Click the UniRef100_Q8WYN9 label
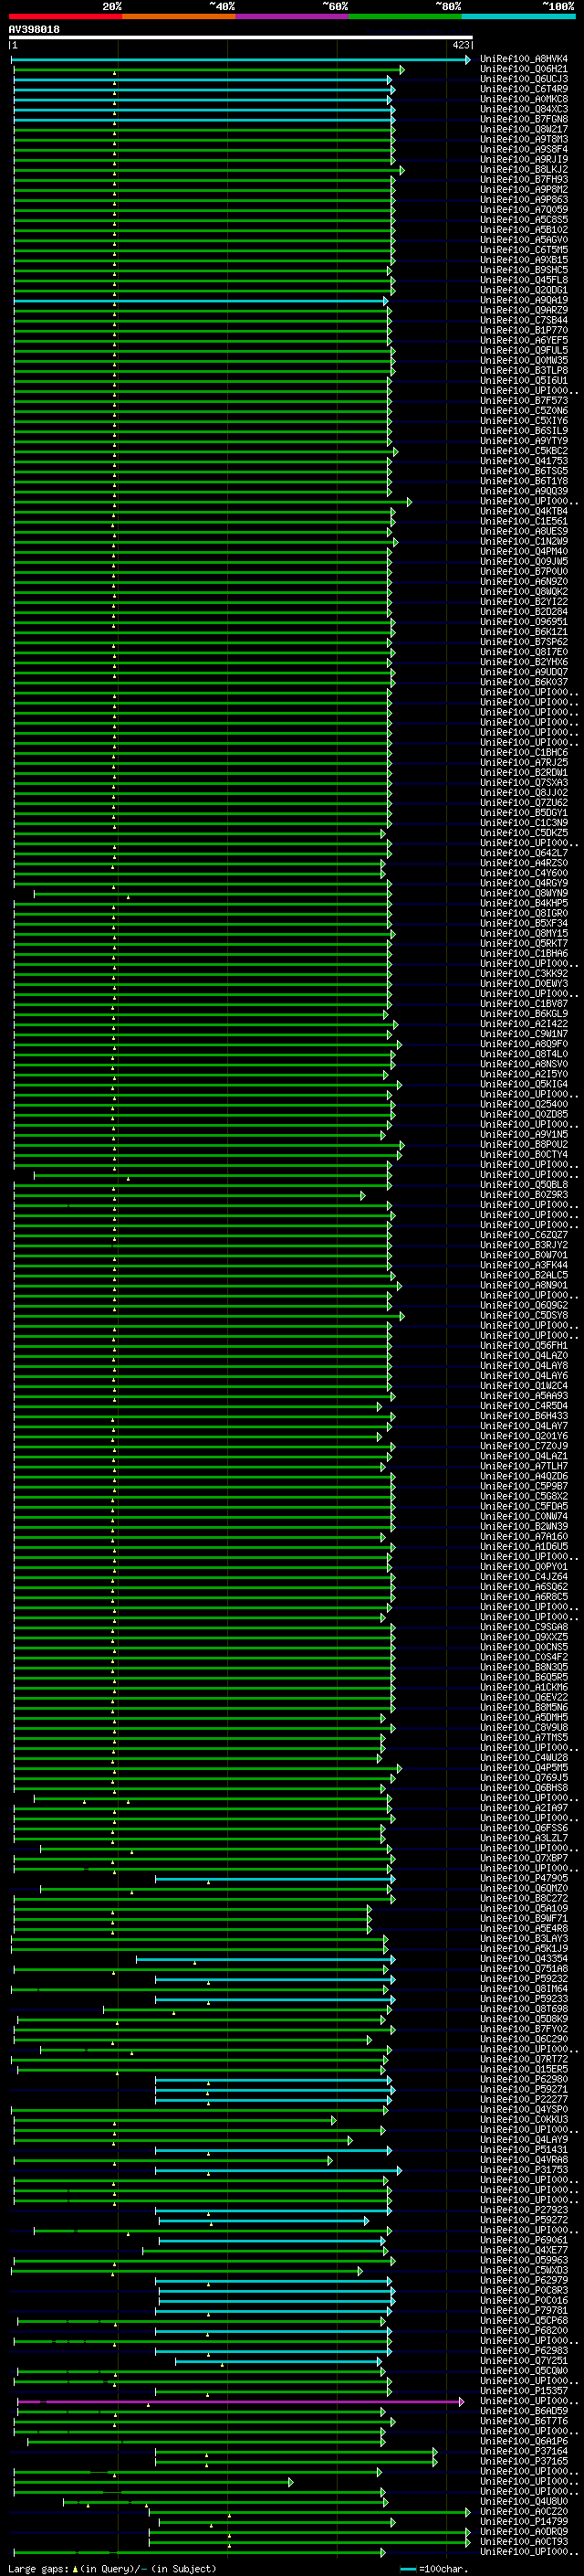584x2576 pixels. point(524,893)
